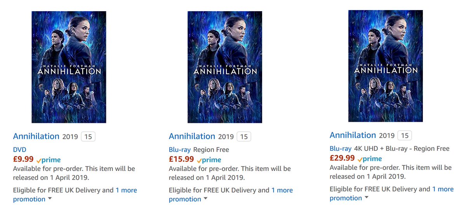Click the Prime badge beside £9.99
This screenshot has height=212, width=466.
point(49,160)
